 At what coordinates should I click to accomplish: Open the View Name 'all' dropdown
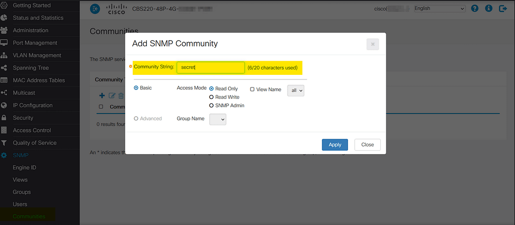coord(295,90)
